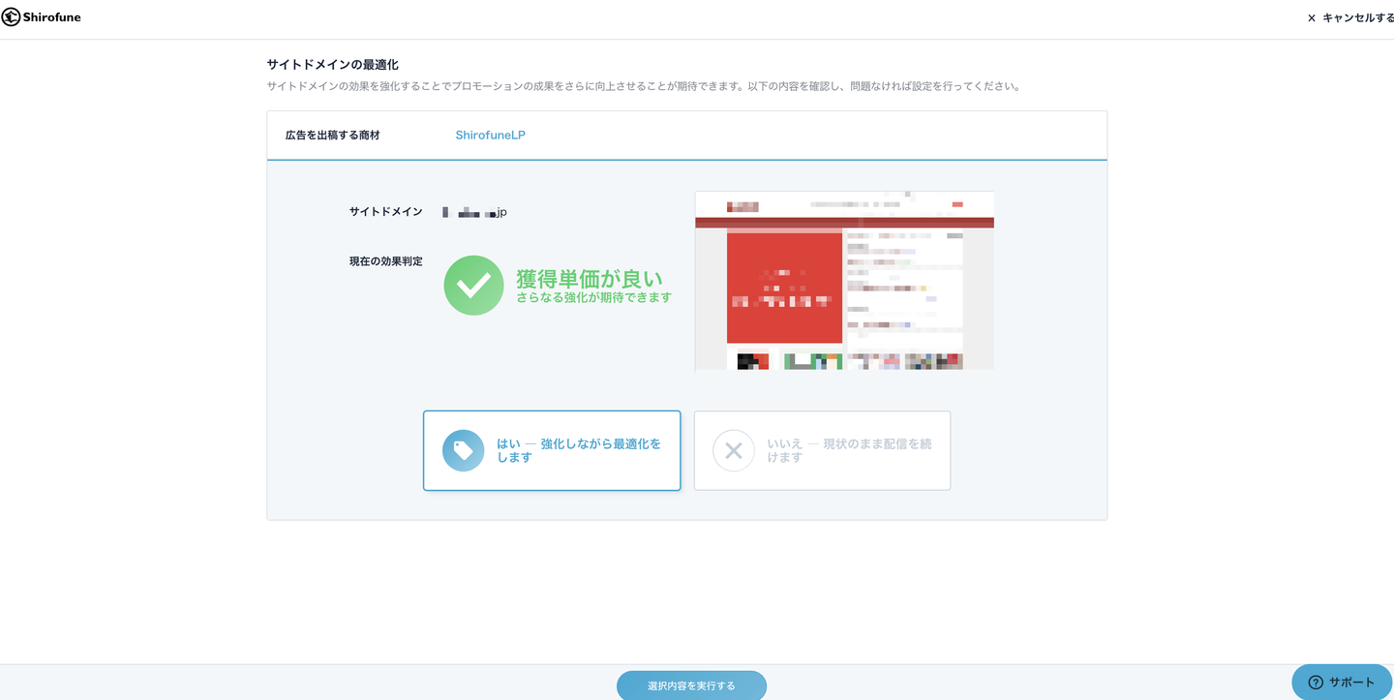Click the question mark icon in サポート

pos(1315,683)
